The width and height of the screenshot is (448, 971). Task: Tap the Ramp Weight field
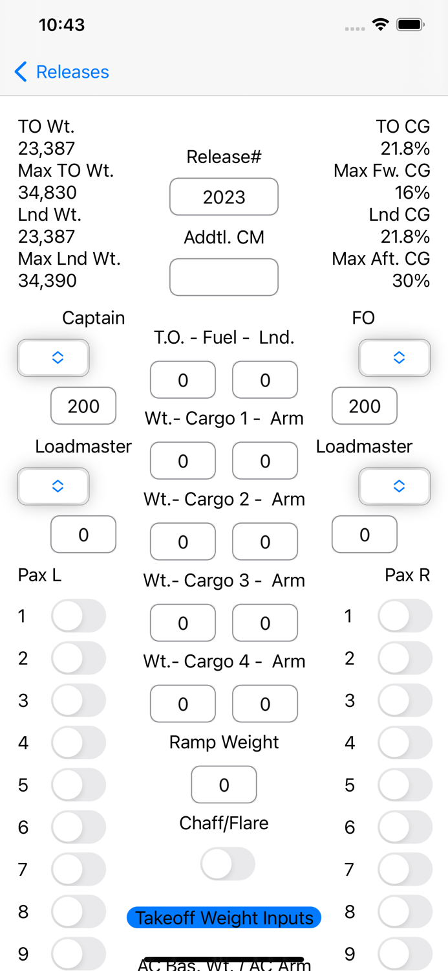pyautogui.click(x=224, y=785)
